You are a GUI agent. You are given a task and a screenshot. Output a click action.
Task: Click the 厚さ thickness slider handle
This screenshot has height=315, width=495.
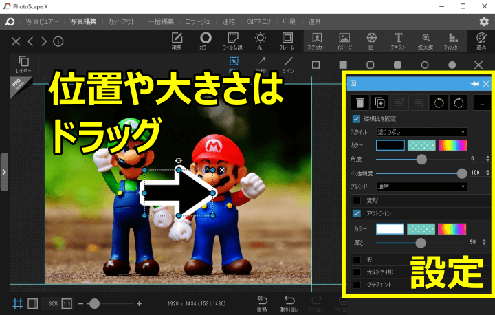pyautogui.click(x=421, y=243)
